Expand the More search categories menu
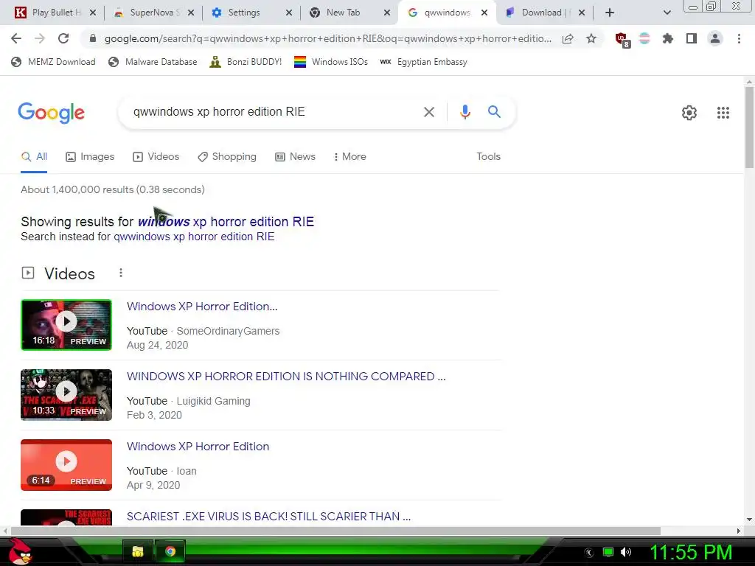This screenshot has width=755, height=566. point(349,157)
